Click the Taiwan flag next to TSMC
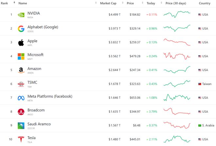 pos(200,84)
